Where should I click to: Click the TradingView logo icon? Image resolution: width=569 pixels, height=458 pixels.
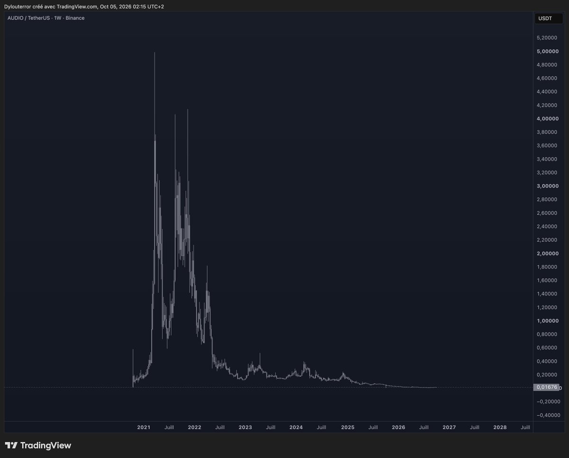(11, 445)
